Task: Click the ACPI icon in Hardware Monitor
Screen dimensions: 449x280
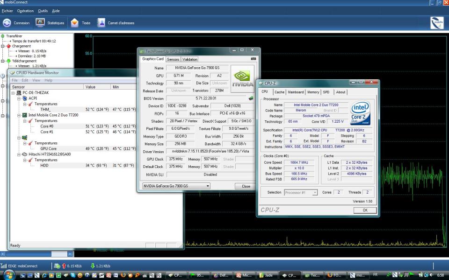Action: (x=25, y=98)
